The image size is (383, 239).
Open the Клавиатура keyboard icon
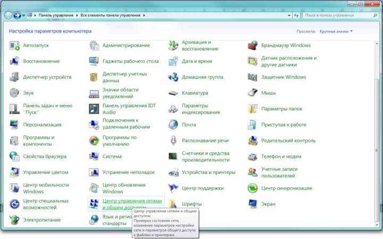(173, 93)
